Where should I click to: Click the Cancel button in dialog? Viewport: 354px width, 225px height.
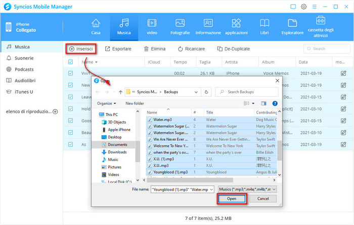tap(263, 199)
